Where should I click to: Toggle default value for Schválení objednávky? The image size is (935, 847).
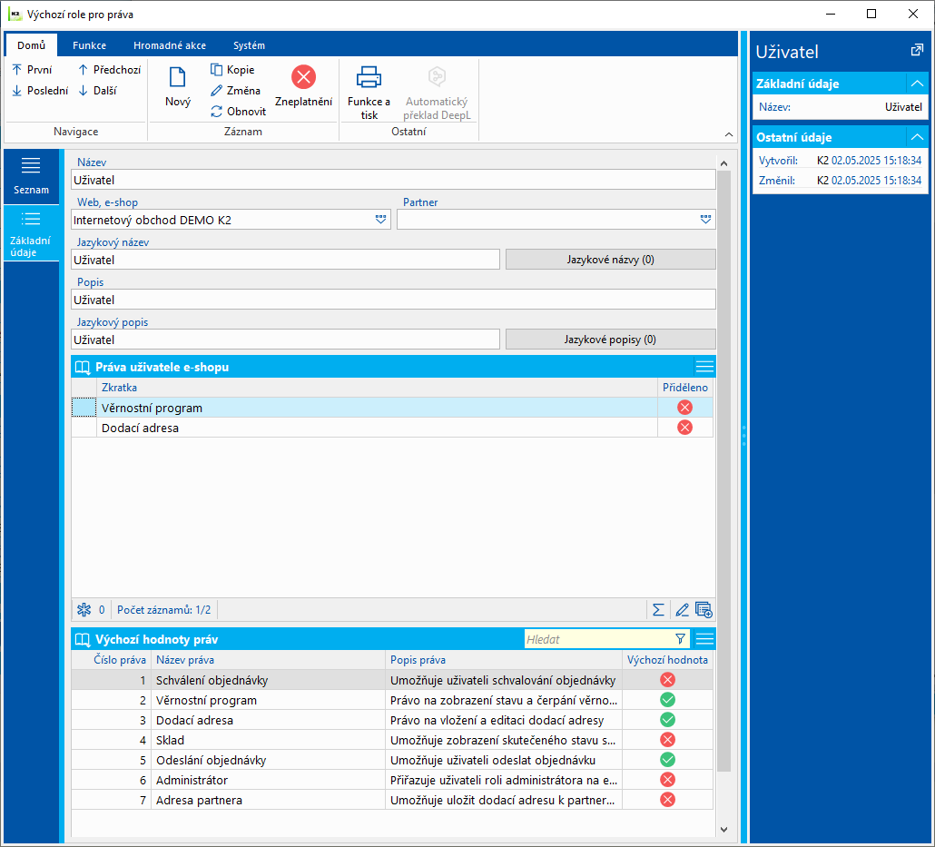click(667, 679)
